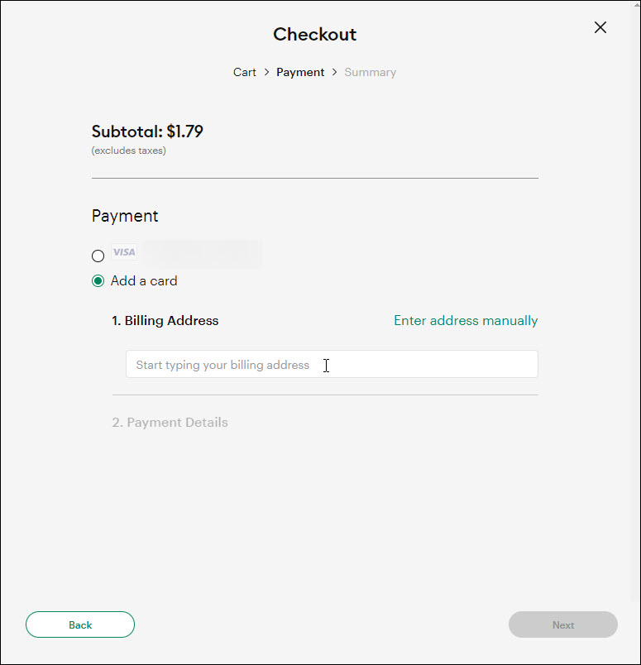The width and height of the screenshot is (641, 665).
Task: Click the Back button
Action: click(x=79, y=624)
